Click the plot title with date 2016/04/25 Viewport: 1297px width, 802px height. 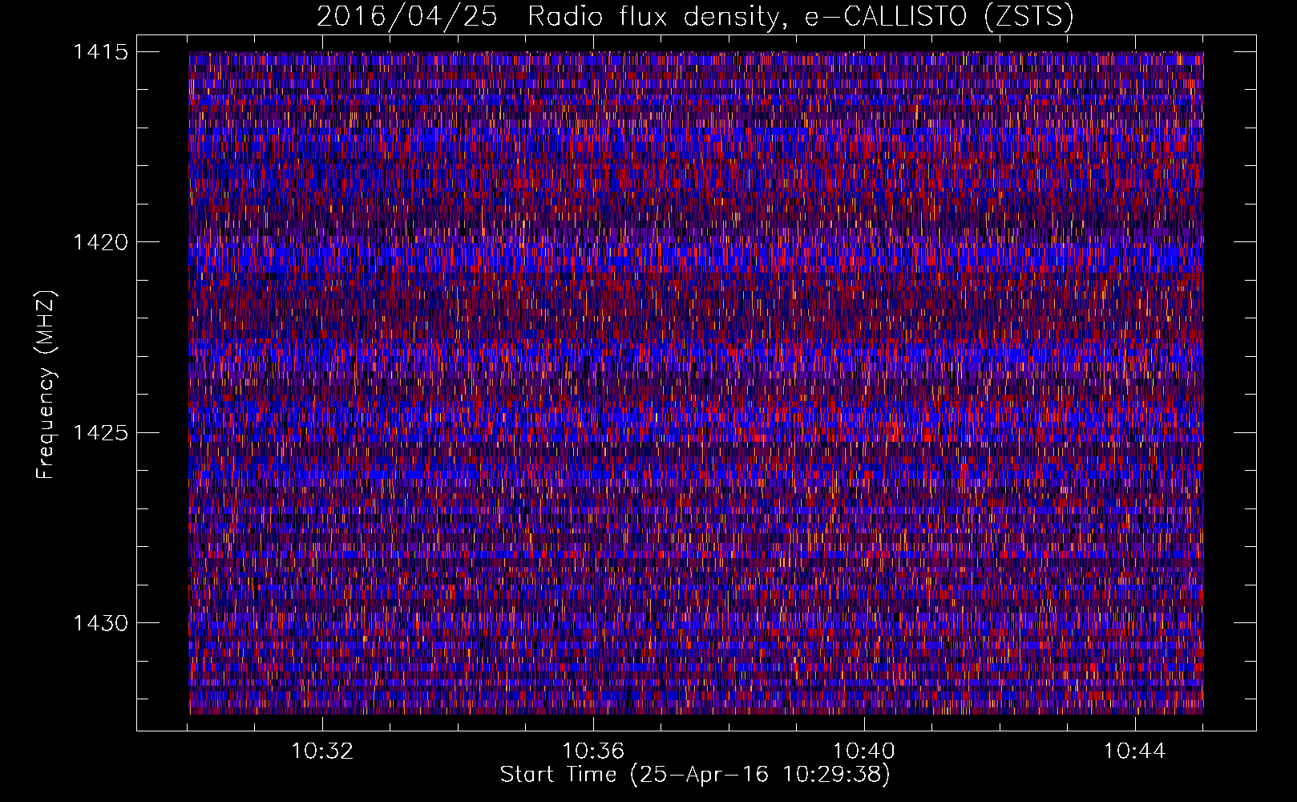pyautogui.click(x=695, y=16)
